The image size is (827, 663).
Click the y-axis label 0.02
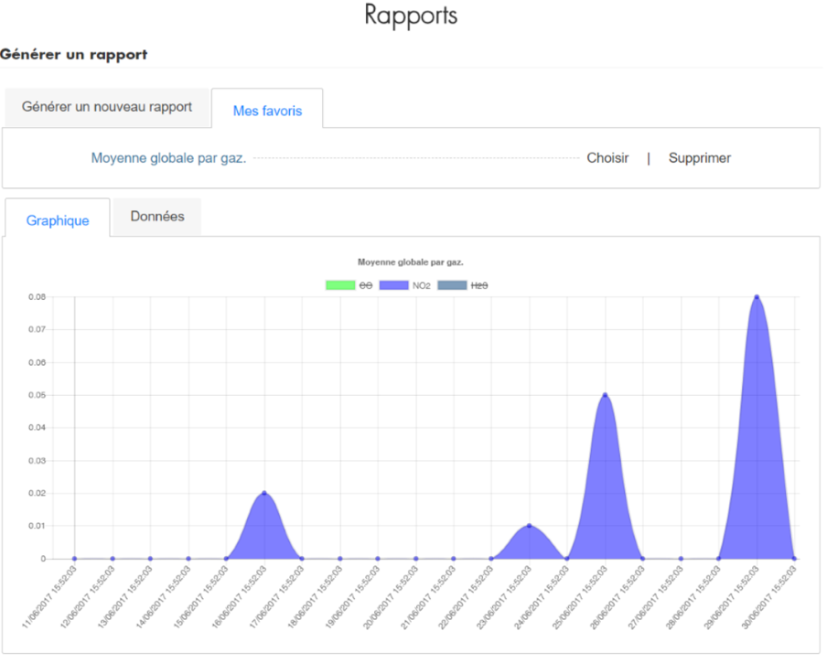pos(37,493)
